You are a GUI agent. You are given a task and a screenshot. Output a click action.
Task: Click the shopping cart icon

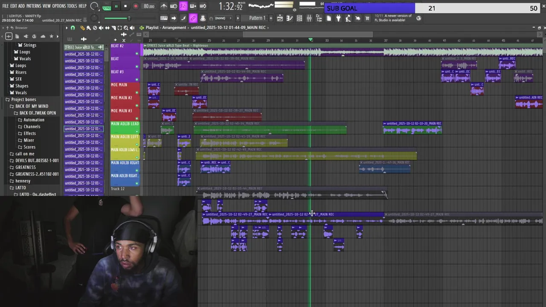click(x=367, y=18)
